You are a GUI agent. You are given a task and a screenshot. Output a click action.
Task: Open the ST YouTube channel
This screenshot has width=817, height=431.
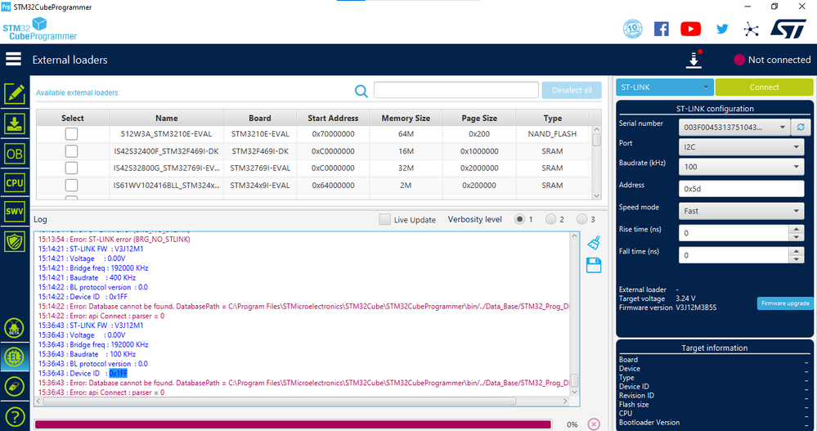[690, 29]
